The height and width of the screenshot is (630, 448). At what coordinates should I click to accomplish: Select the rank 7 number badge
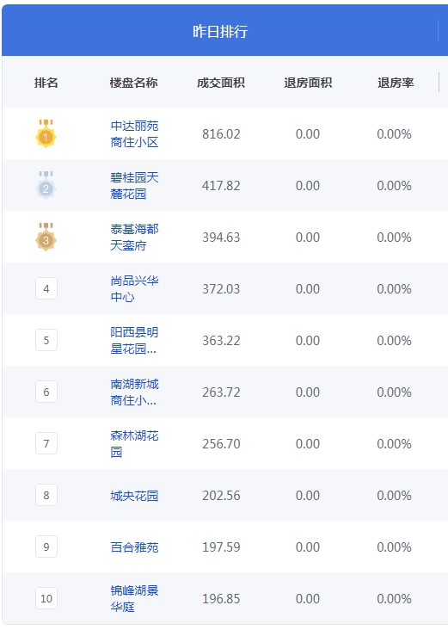[46, 443]
